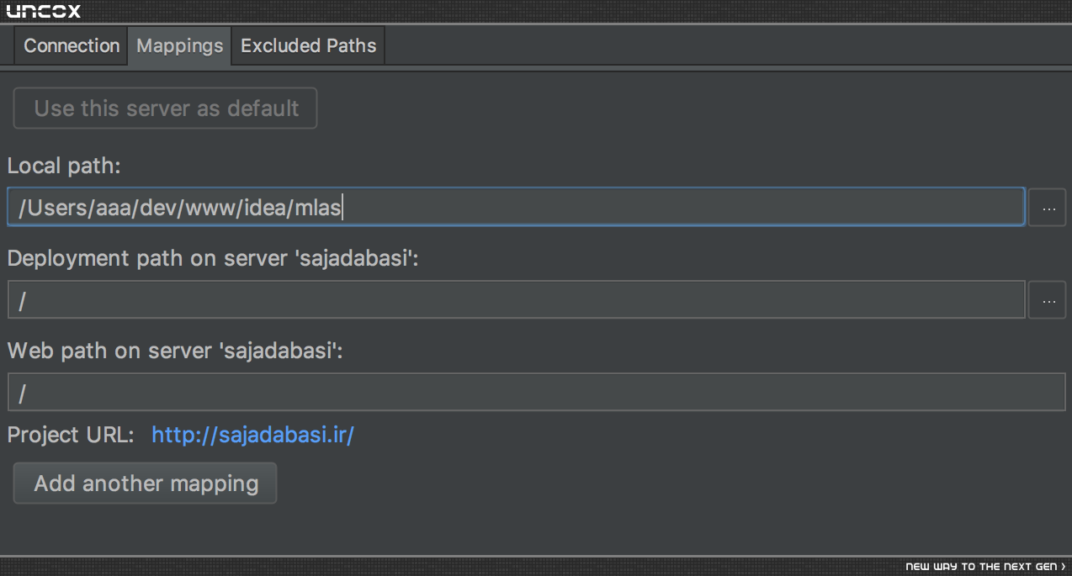The height and width of the screenshot is (576, 1072).
Task: Click the 'Use this server as default' button
Action: [166, 108]
